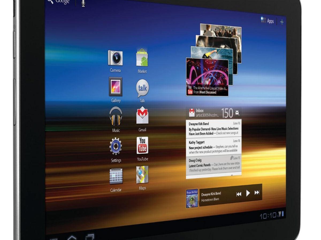Open the Maps app
Viewport: 321px width, 240px height.
[x=142, y=175]
